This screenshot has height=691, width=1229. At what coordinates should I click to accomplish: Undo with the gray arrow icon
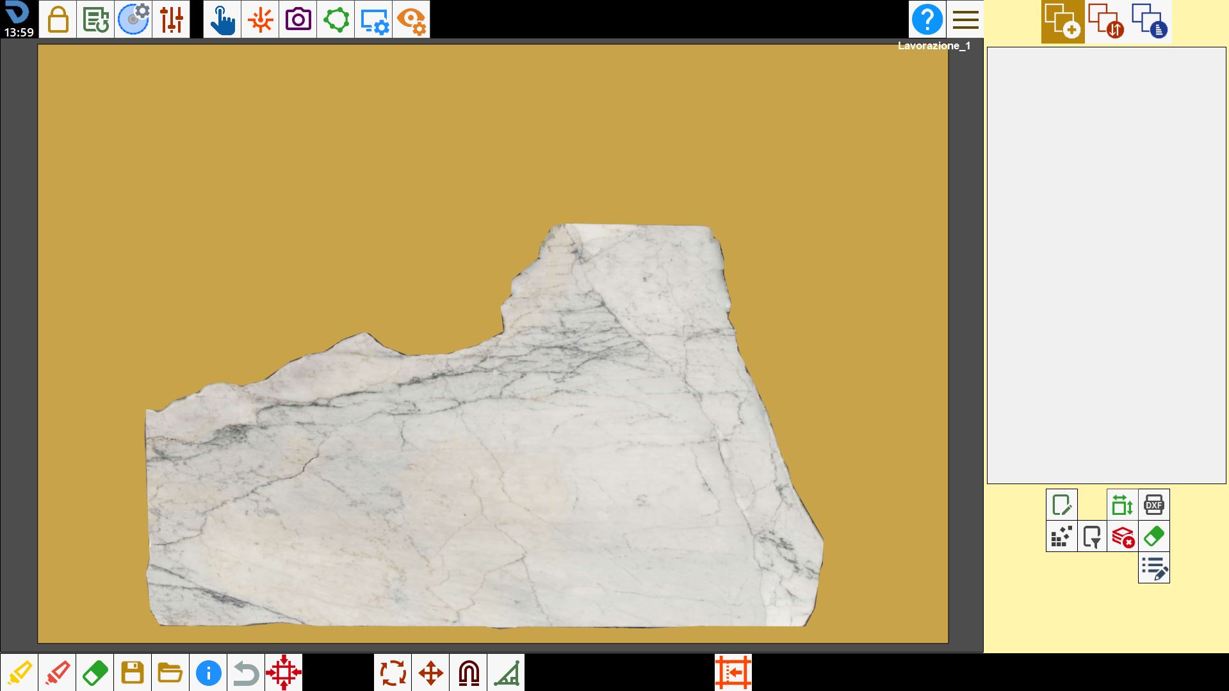coord(246,672)
